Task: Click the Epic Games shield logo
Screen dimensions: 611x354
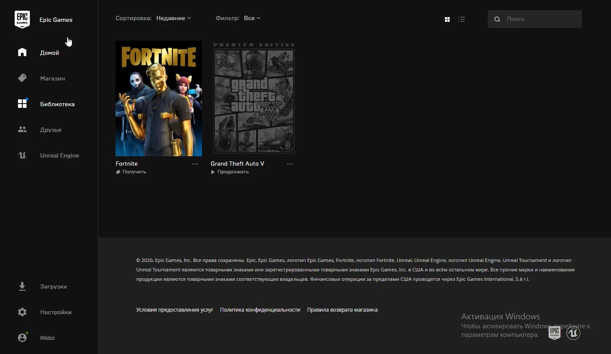Action: point(22,20)
